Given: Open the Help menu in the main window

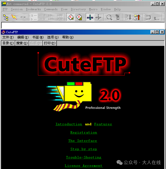Looking at the screenshot, I should pos(117,9).
